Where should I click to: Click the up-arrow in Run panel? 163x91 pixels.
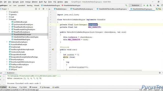[x=4, y=76]
